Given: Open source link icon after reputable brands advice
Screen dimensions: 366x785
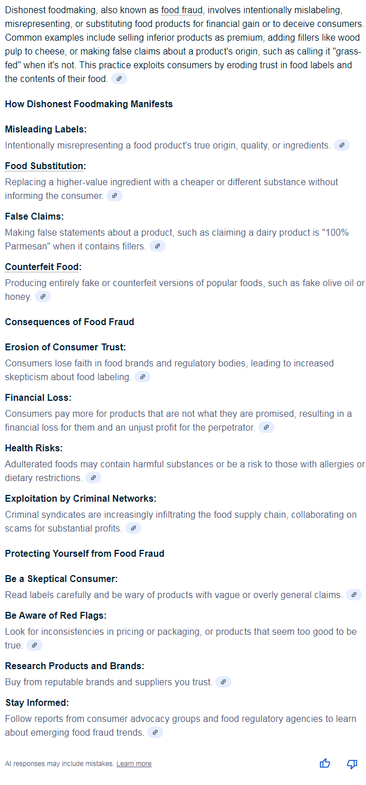Looking at the screenshot, I should tap(224, 682).
